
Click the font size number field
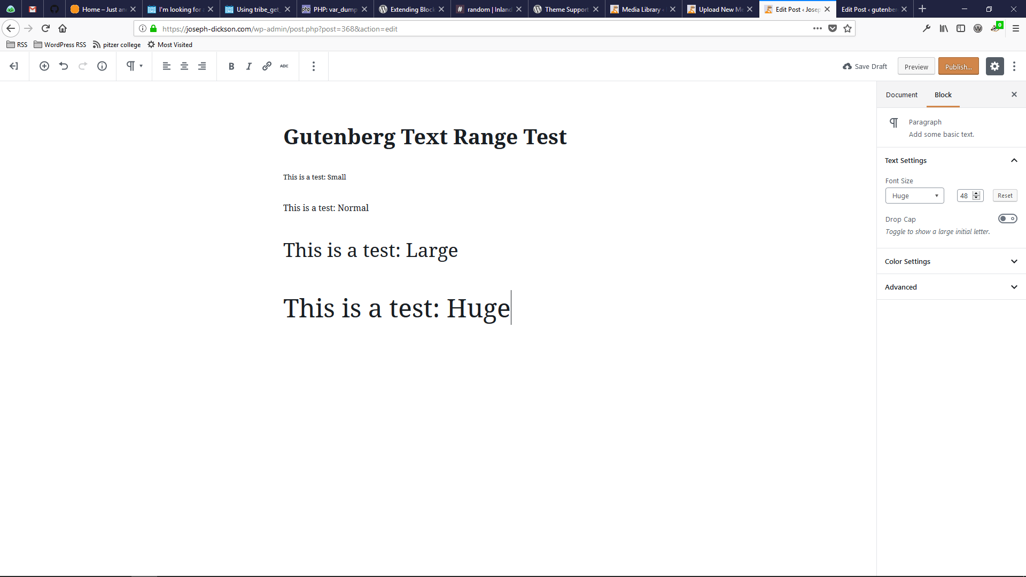coord(965,196)
